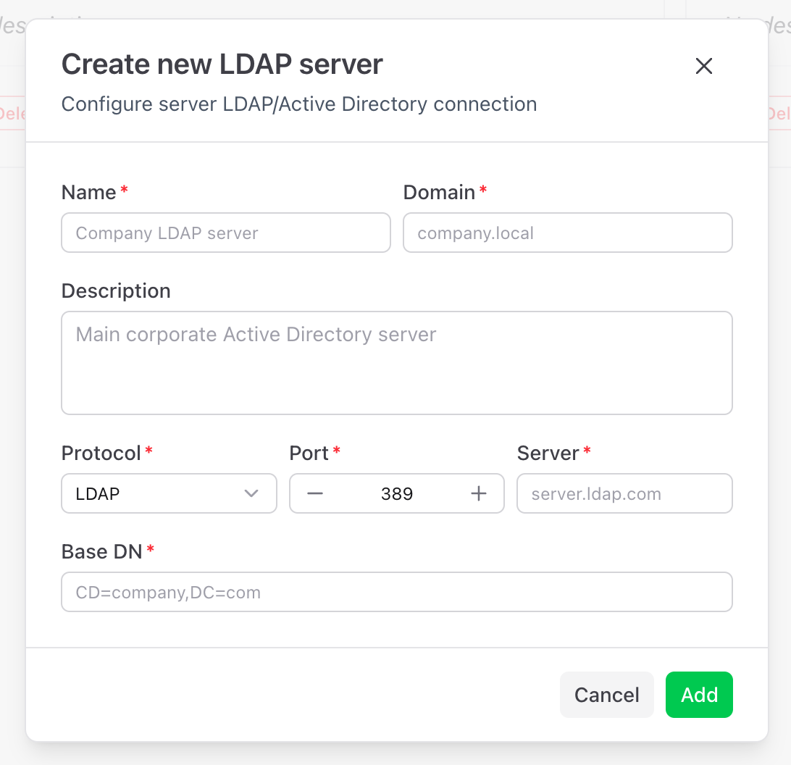The height and width of the screenshot is (765, 791).
Task: Focus the Name input field
Action: 225,233
